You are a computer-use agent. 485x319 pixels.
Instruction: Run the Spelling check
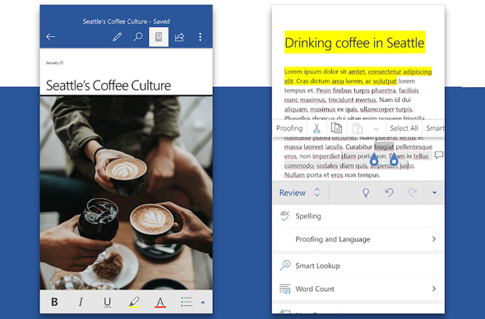[358, 216]
